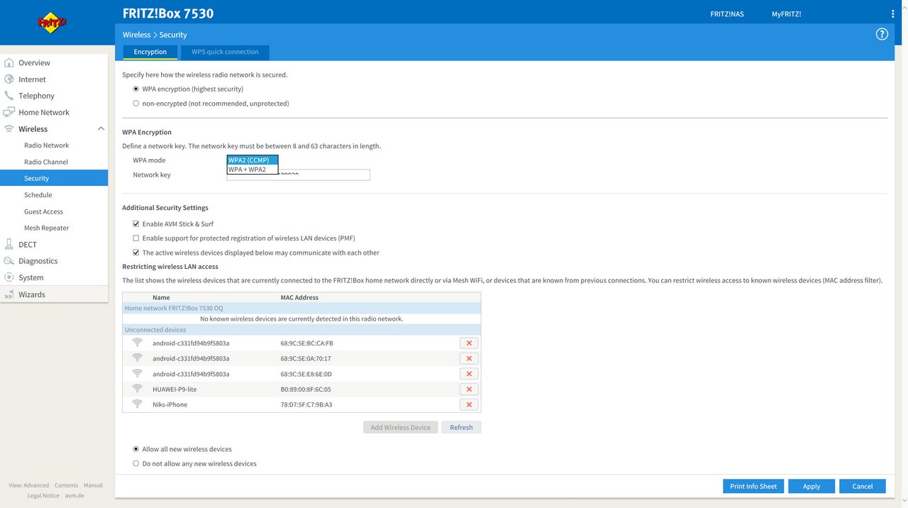908x508 pixels.
Task: Open the help question mark icon
Action: pos(882,34)
